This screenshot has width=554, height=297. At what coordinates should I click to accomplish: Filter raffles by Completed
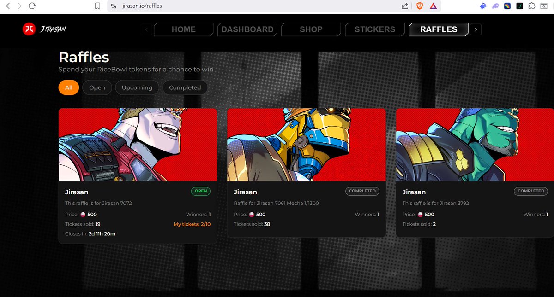coord(185,87)
